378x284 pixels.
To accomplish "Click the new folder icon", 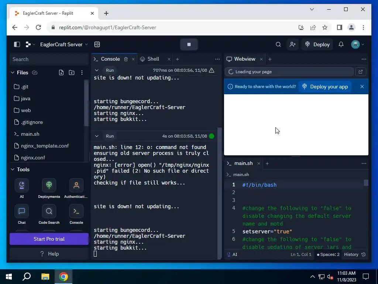I will point(72,72).
